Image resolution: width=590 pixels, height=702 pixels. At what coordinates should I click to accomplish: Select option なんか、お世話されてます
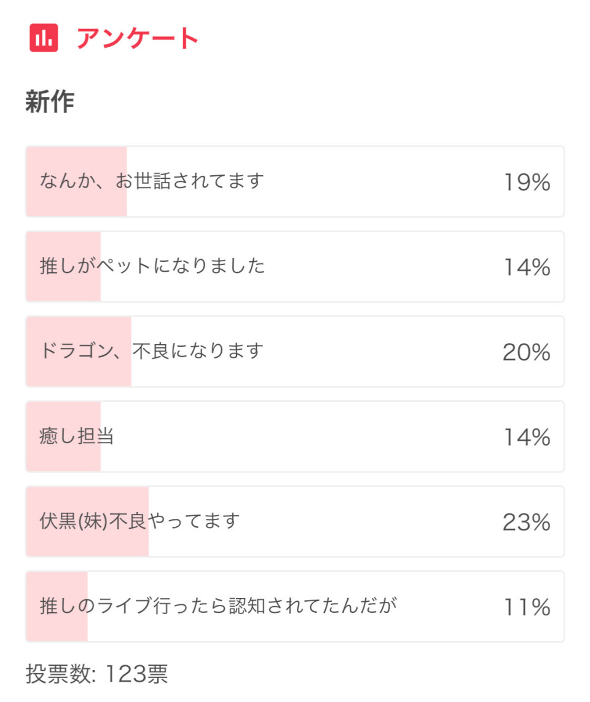click(295, 181)
